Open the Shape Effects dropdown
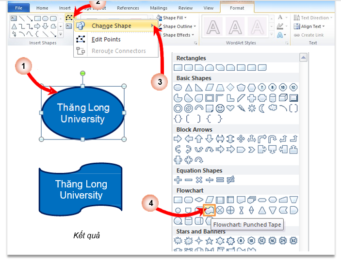Image resolution: width=341 pixels, height=262 pixels. pos(178,35)
